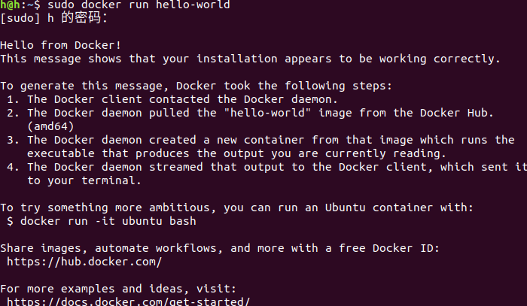
Task: Click the 'docker run -it ubuntu bash' command
Action: pyautogui.click(x=108, y=221)
